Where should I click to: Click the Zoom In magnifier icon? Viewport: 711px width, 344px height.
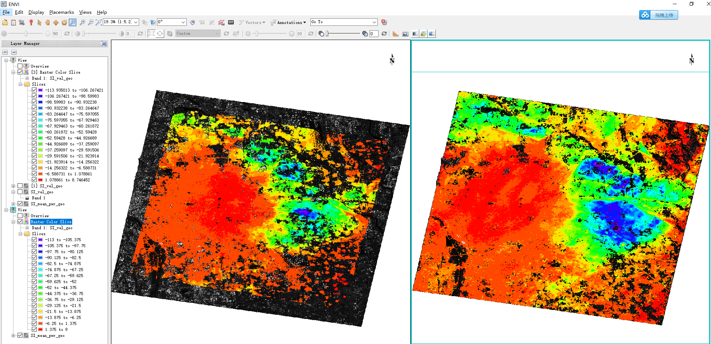pos(82,22)
